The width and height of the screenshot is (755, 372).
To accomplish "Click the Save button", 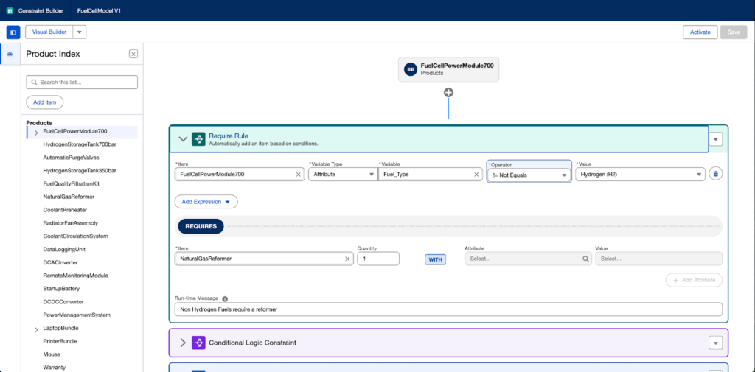I will [734, 32].
